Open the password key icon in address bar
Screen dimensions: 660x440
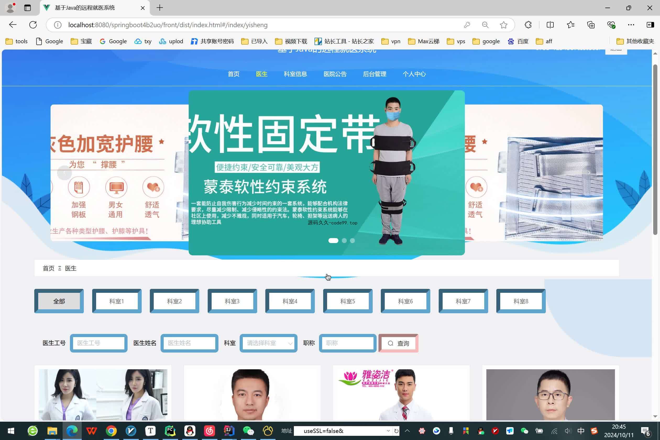[467, 25]
